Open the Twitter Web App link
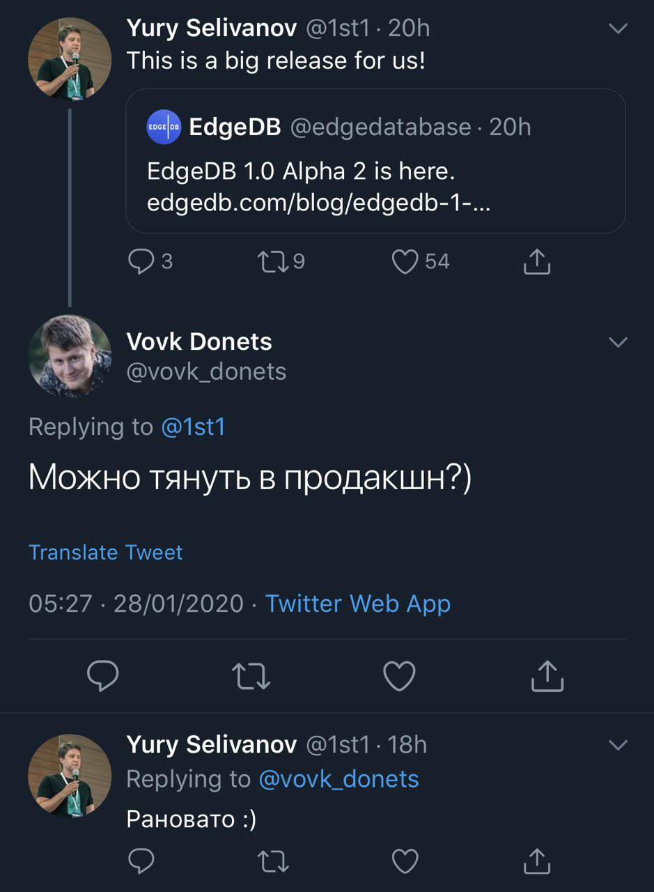Viewport: 654px width, 892px height. pos(358,603)
